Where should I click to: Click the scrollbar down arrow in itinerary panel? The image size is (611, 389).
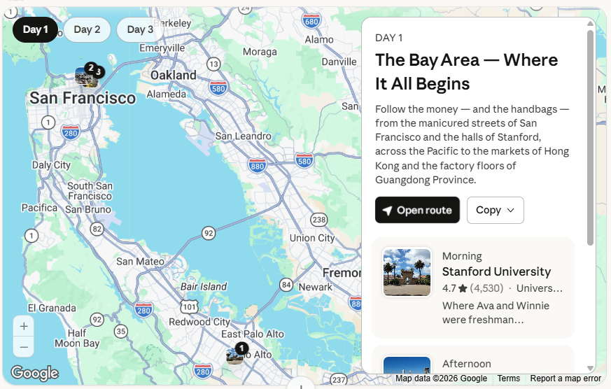[x=591, y=368]
